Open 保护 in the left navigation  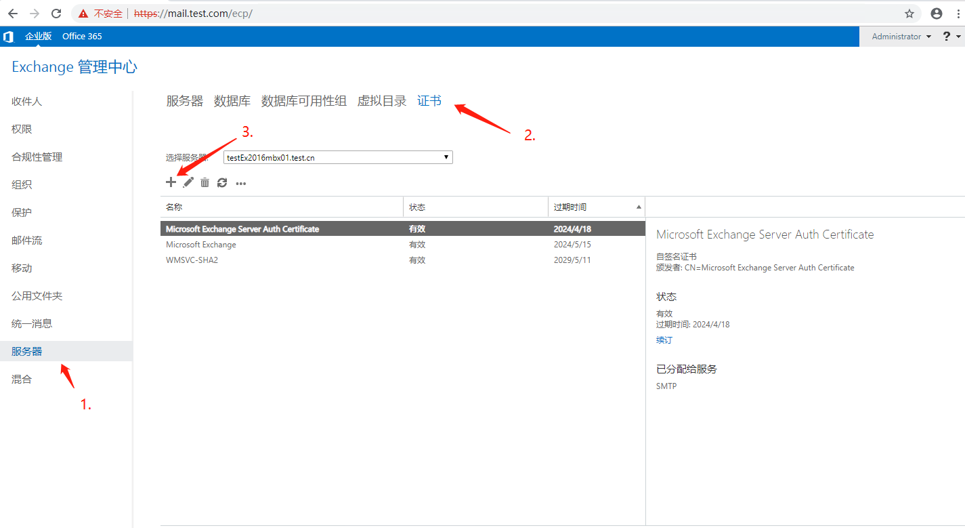(x=22, y=212)
